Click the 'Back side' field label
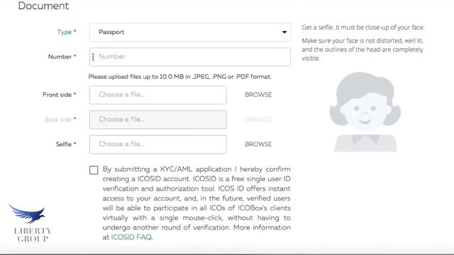 click(58, 120)
